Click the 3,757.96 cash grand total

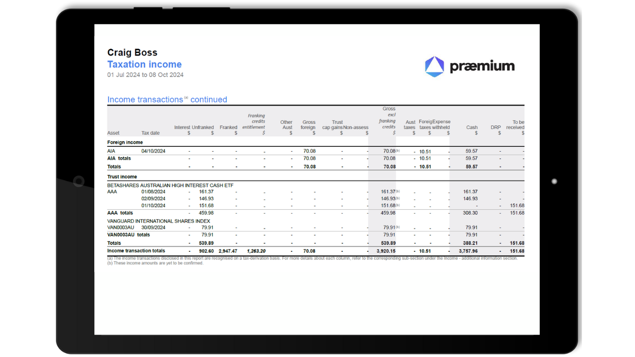coord(468,251)
